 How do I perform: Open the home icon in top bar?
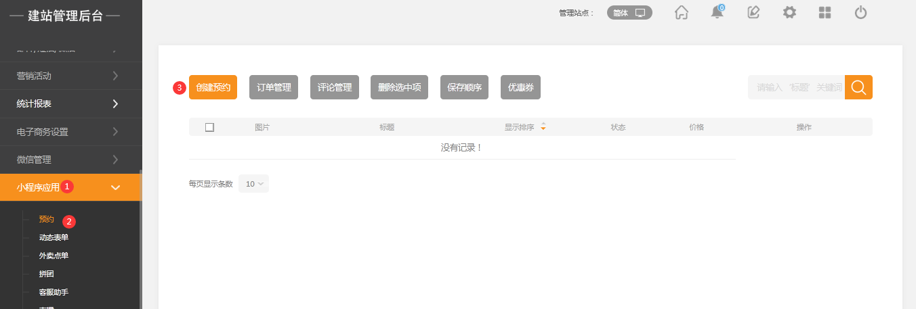coord(682,13)
